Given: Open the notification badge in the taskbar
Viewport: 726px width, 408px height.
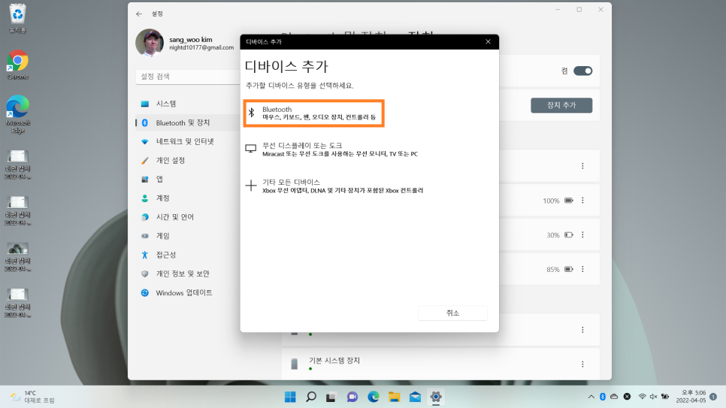Looking at the screenshot, I should pyautogui.click(x=713, y=397).
